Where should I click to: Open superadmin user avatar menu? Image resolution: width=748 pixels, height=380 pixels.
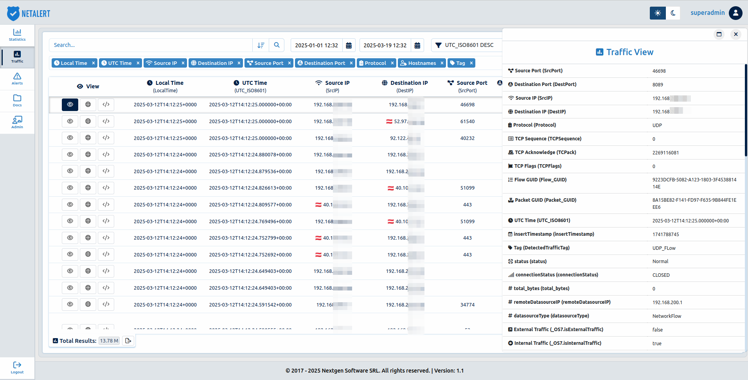pos(735,13)
